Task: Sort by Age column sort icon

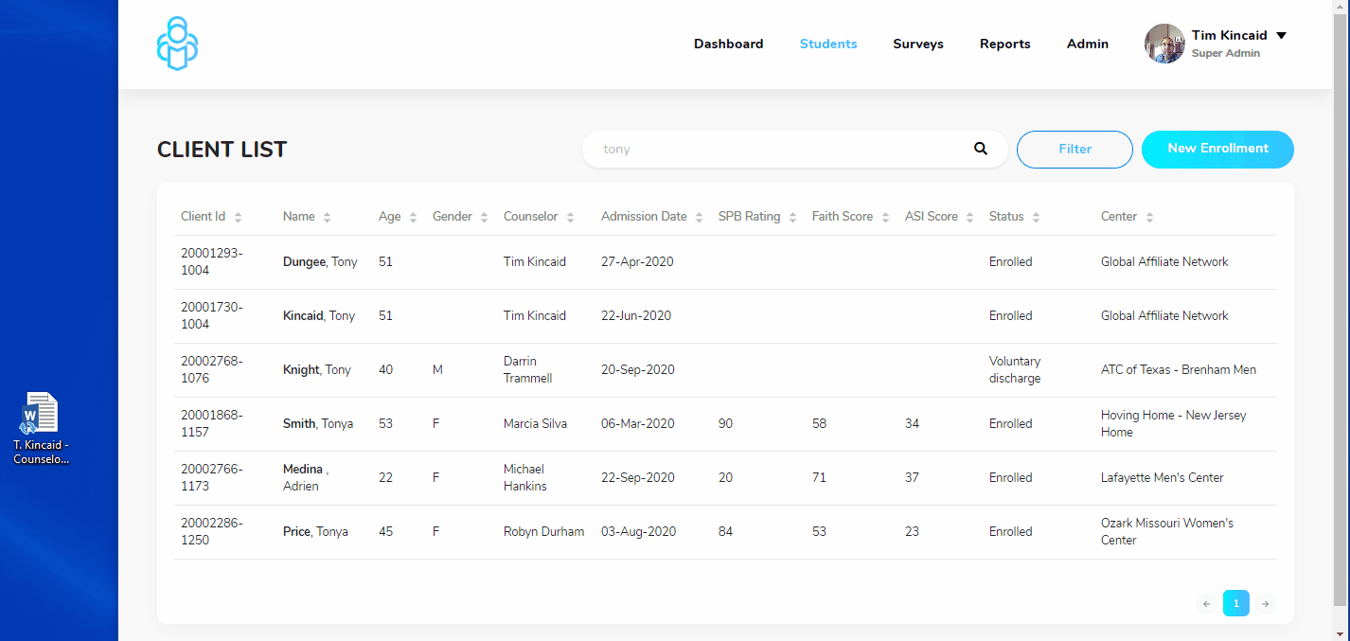Action: click(413, 217)
